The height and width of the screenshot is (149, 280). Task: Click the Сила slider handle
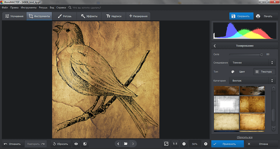point(261,54)
